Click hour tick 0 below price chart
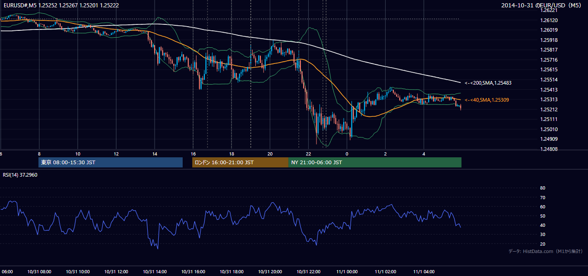The image size is (588, 276). 347,154
